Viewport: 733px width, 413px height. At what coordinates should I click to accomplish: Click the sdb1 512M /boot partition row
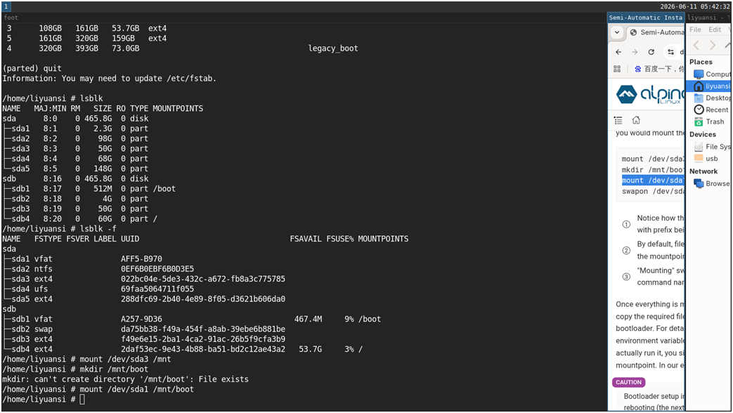tap(89, 189)
